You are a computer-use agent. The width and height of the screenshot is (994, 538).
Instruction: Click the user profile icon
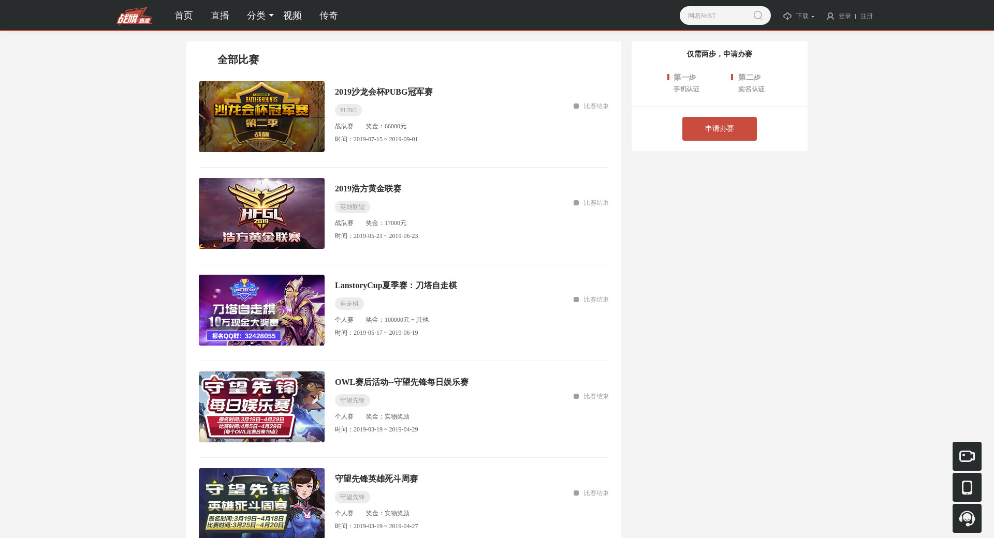click(830, 16)
